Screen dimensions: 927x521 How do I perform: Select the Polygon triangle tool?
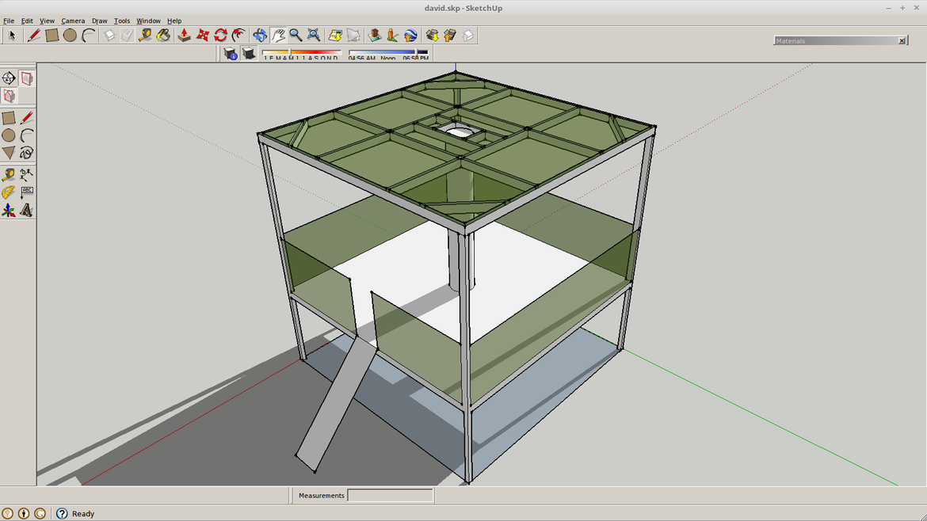point(8,153)
